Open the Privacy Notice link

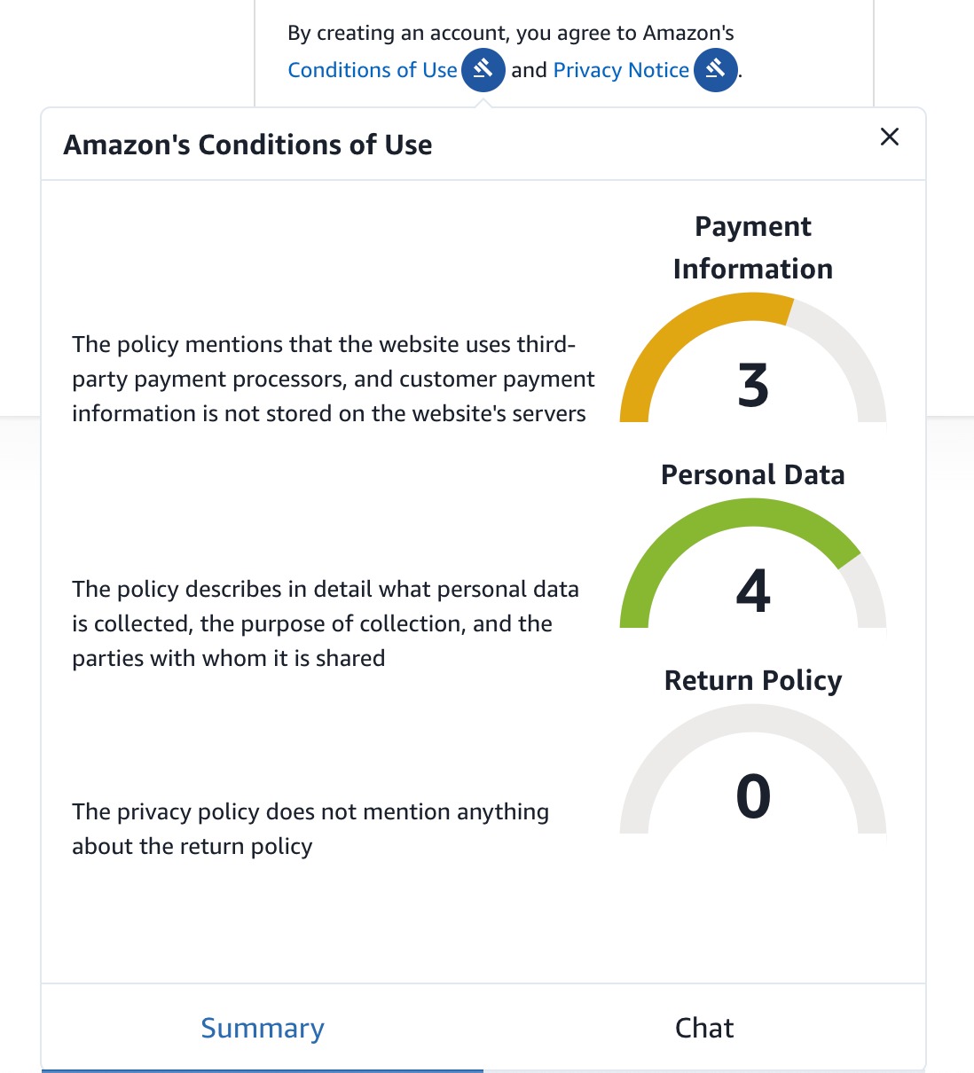pos(621,70)
